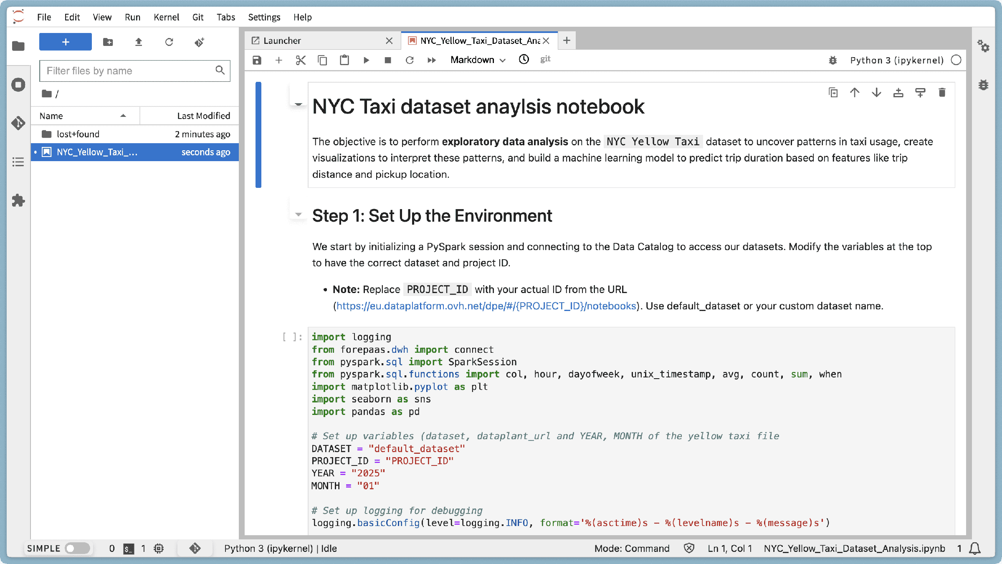Open the eu.dataplatform.ovh.net notebooks link
This screenshot has height=564, width=1002.
coord(486,306)
